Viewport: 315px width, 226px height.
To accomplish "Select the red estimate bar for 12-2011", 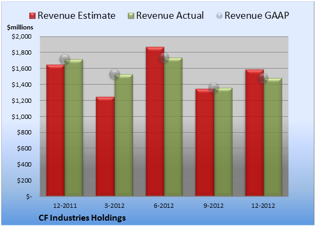I will pyautogui.click(x=56, y=130).
